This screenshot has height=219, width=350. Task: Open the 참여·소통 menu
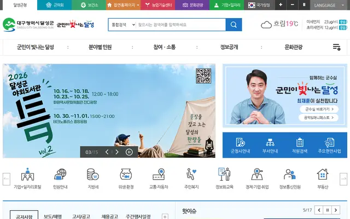click(x=165, y=47)
